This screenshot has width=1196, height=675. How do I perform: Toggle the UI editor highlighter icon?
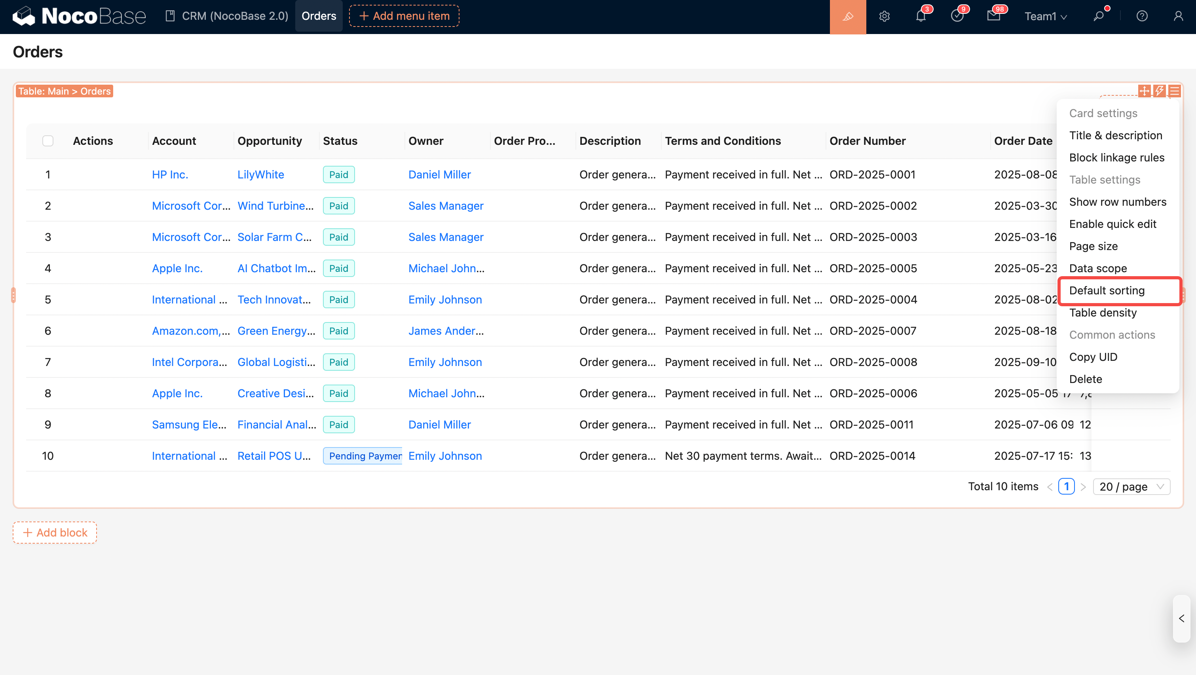[847, 17]
